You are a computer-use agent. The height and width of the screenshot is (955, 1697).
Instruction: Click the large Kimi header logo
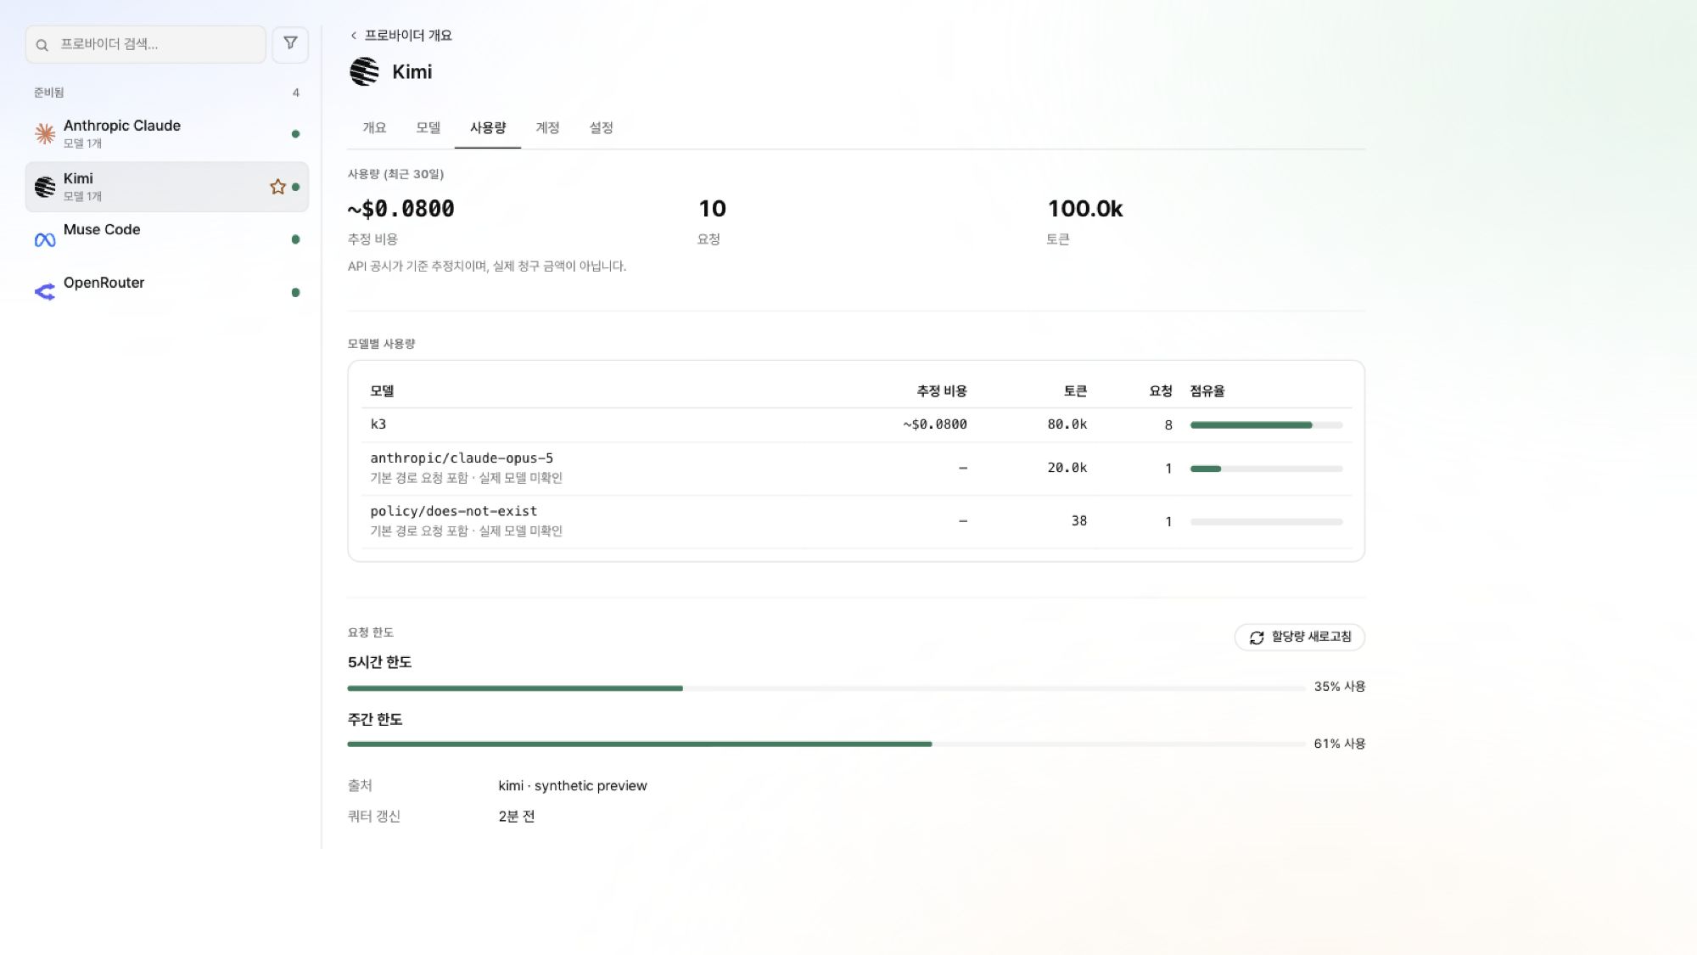pos(364,71)
